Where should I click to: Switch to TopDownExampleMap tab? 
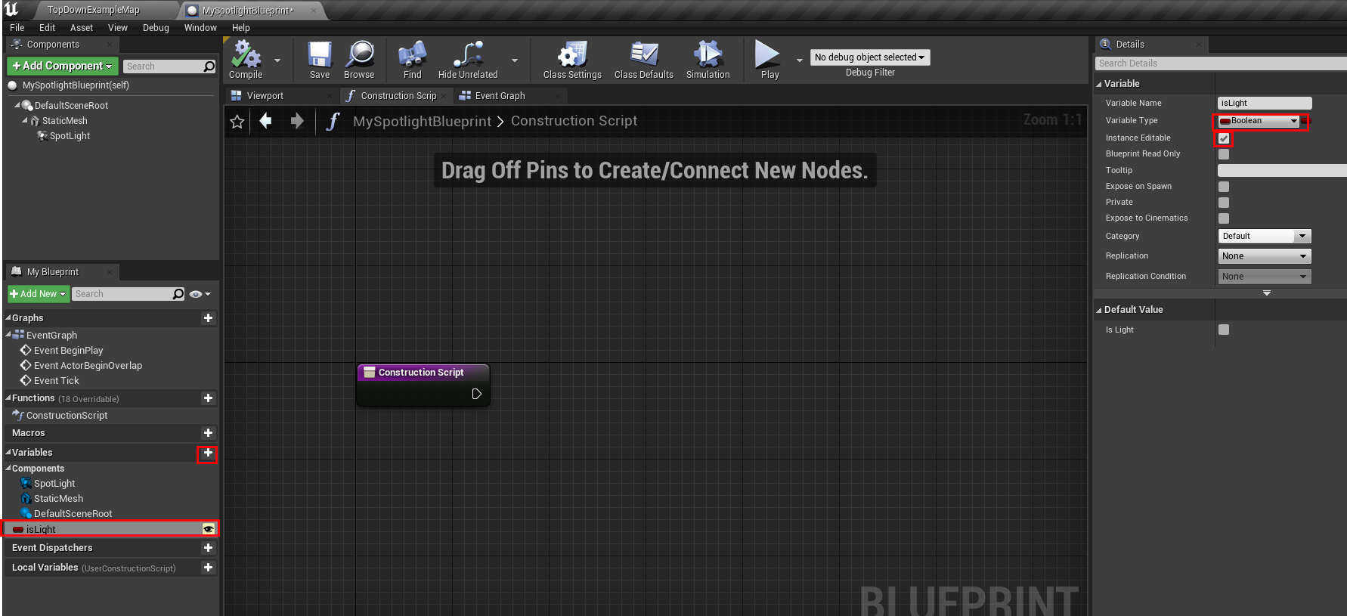[x=93, y=10]
